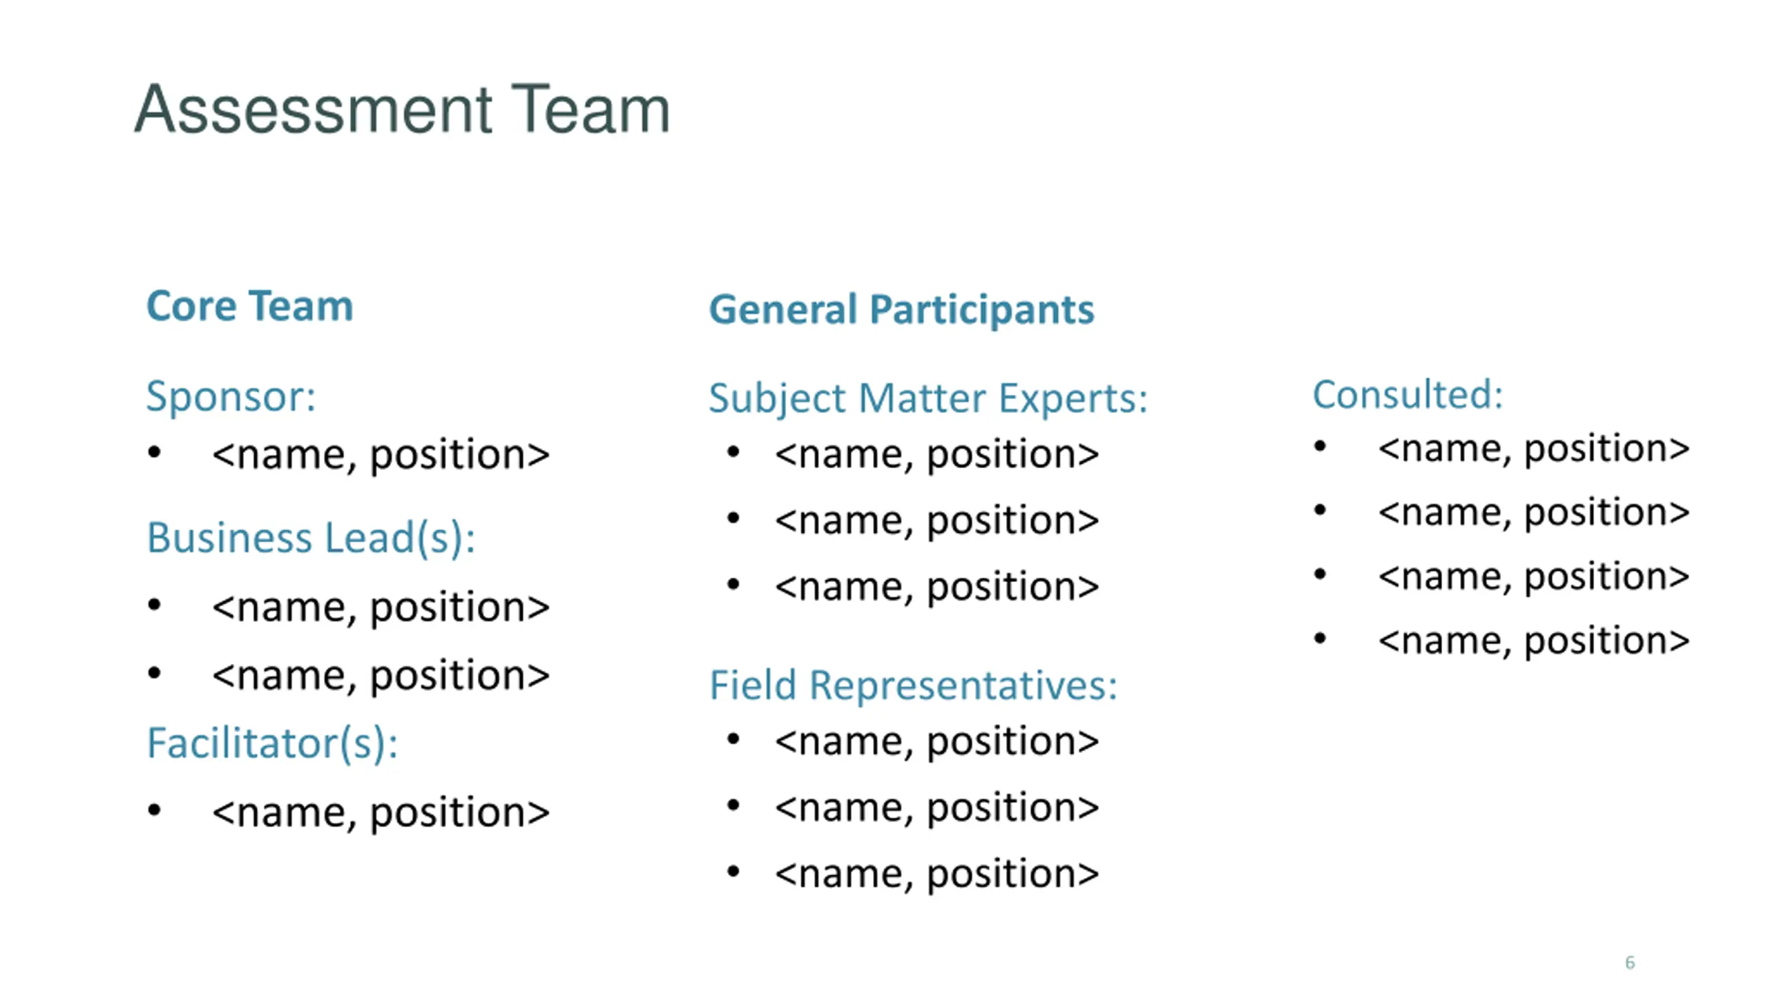The image size is (1768, 994).
Task: Select first Subject Matter Experts placeholder
Action: [x=936, y=454]
